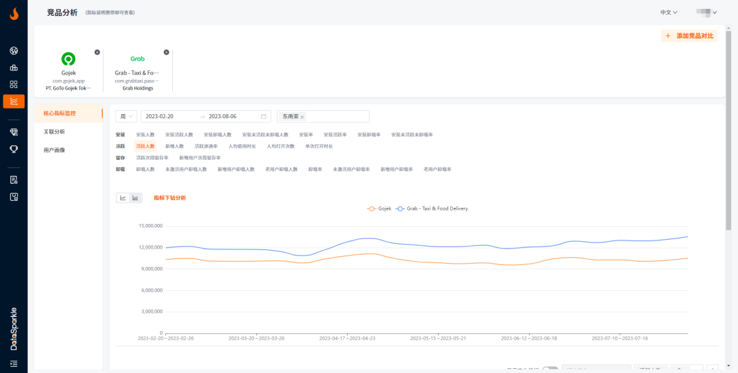
Task: Select the 活跃人数 metric
Action: pos(146,146)
